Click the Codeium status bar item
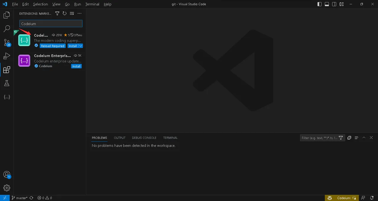The width and height of the screenshot is (378, 201). [x=346, y=198]
